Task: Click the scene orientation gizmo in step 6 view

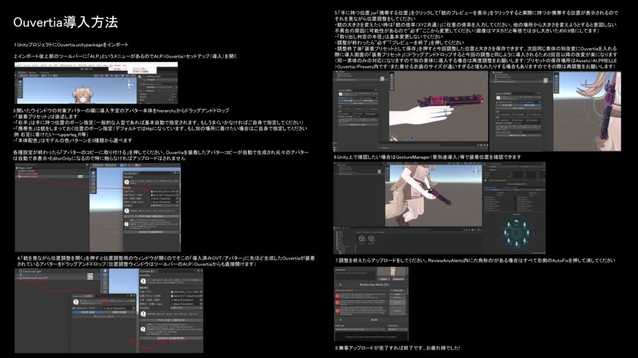Action: (x=475, y=170)
